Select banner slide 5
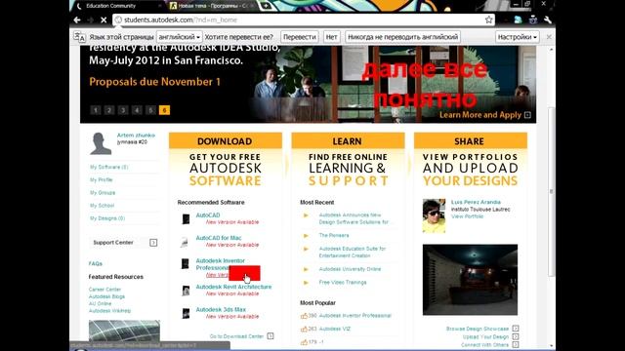625x351 pixels. click(150, 110)
